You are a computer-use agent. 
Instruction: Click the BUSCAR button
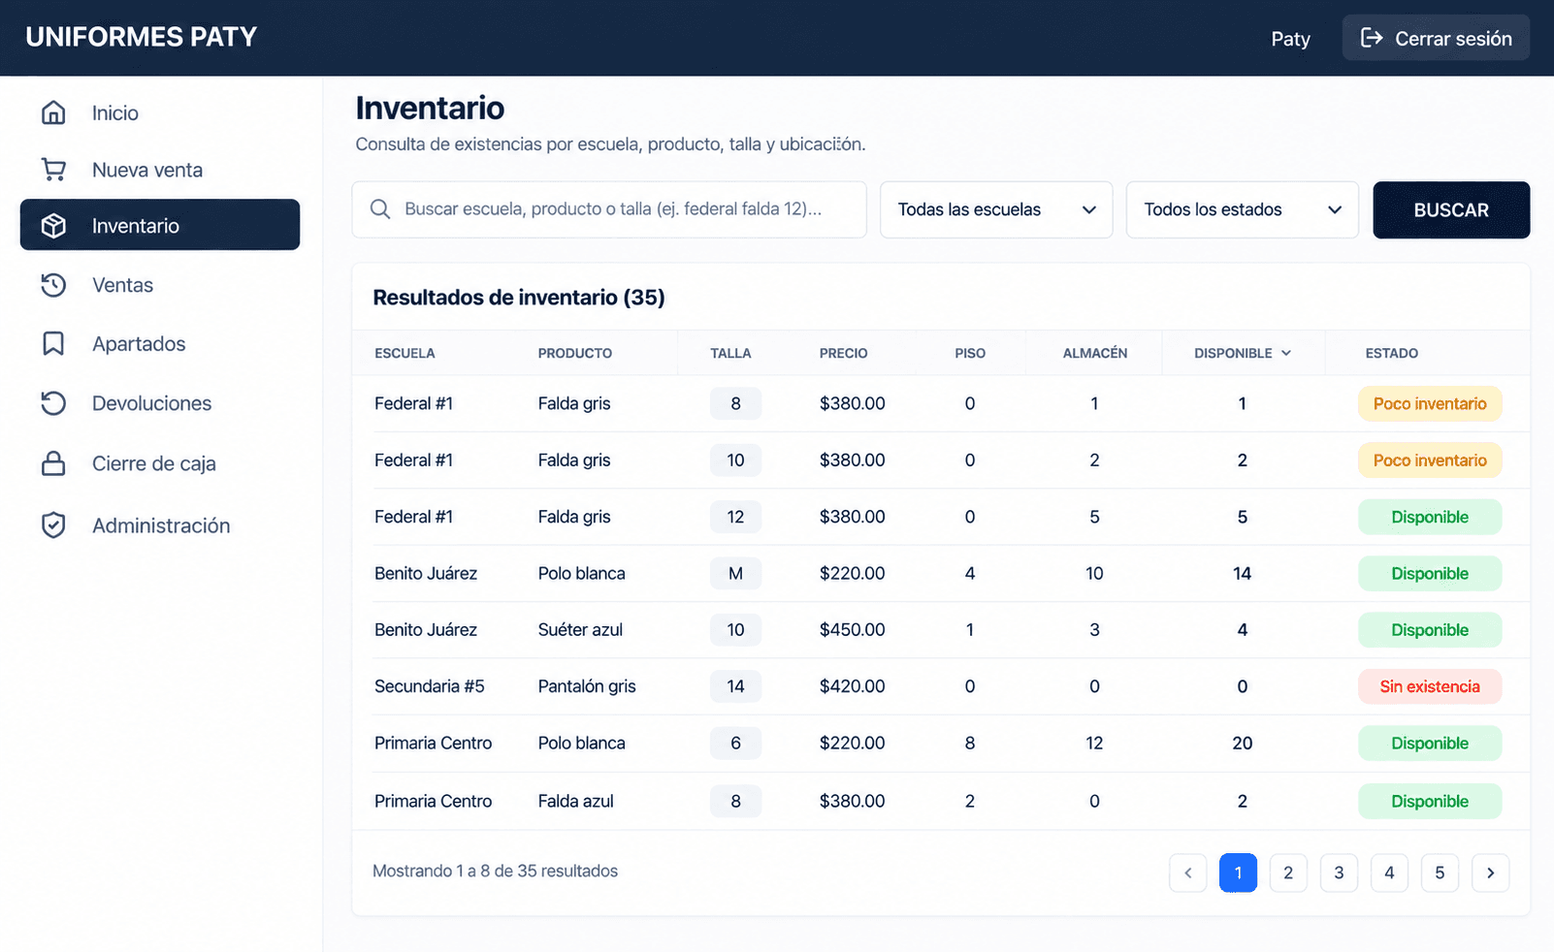(x=1451, y=209)
